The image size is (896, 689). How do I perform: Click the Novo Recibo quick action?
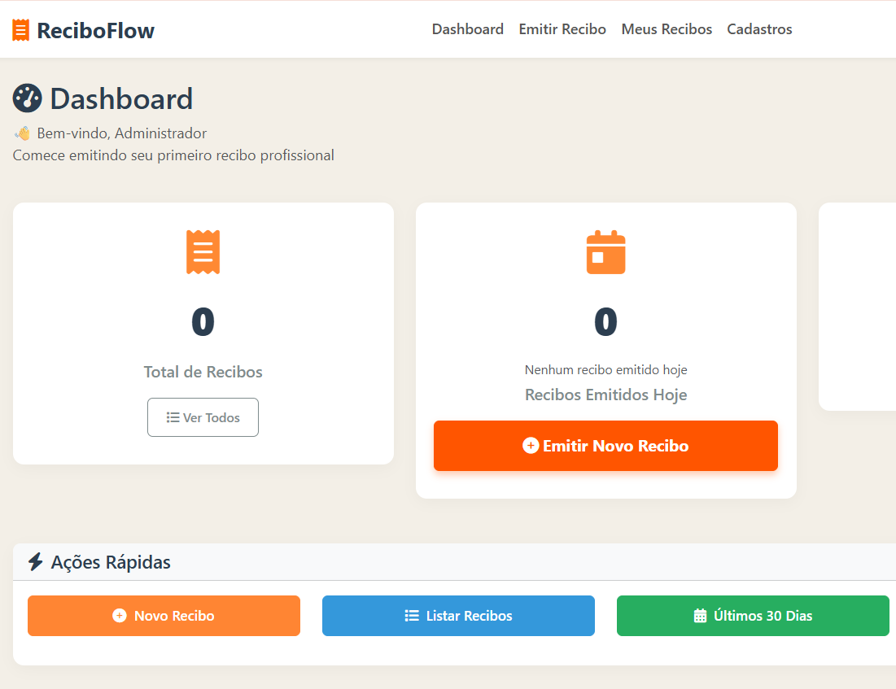coord(164,616)
